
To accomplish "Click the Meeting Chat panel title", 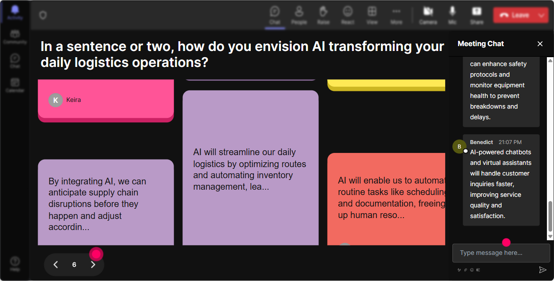I will (481, 43).
